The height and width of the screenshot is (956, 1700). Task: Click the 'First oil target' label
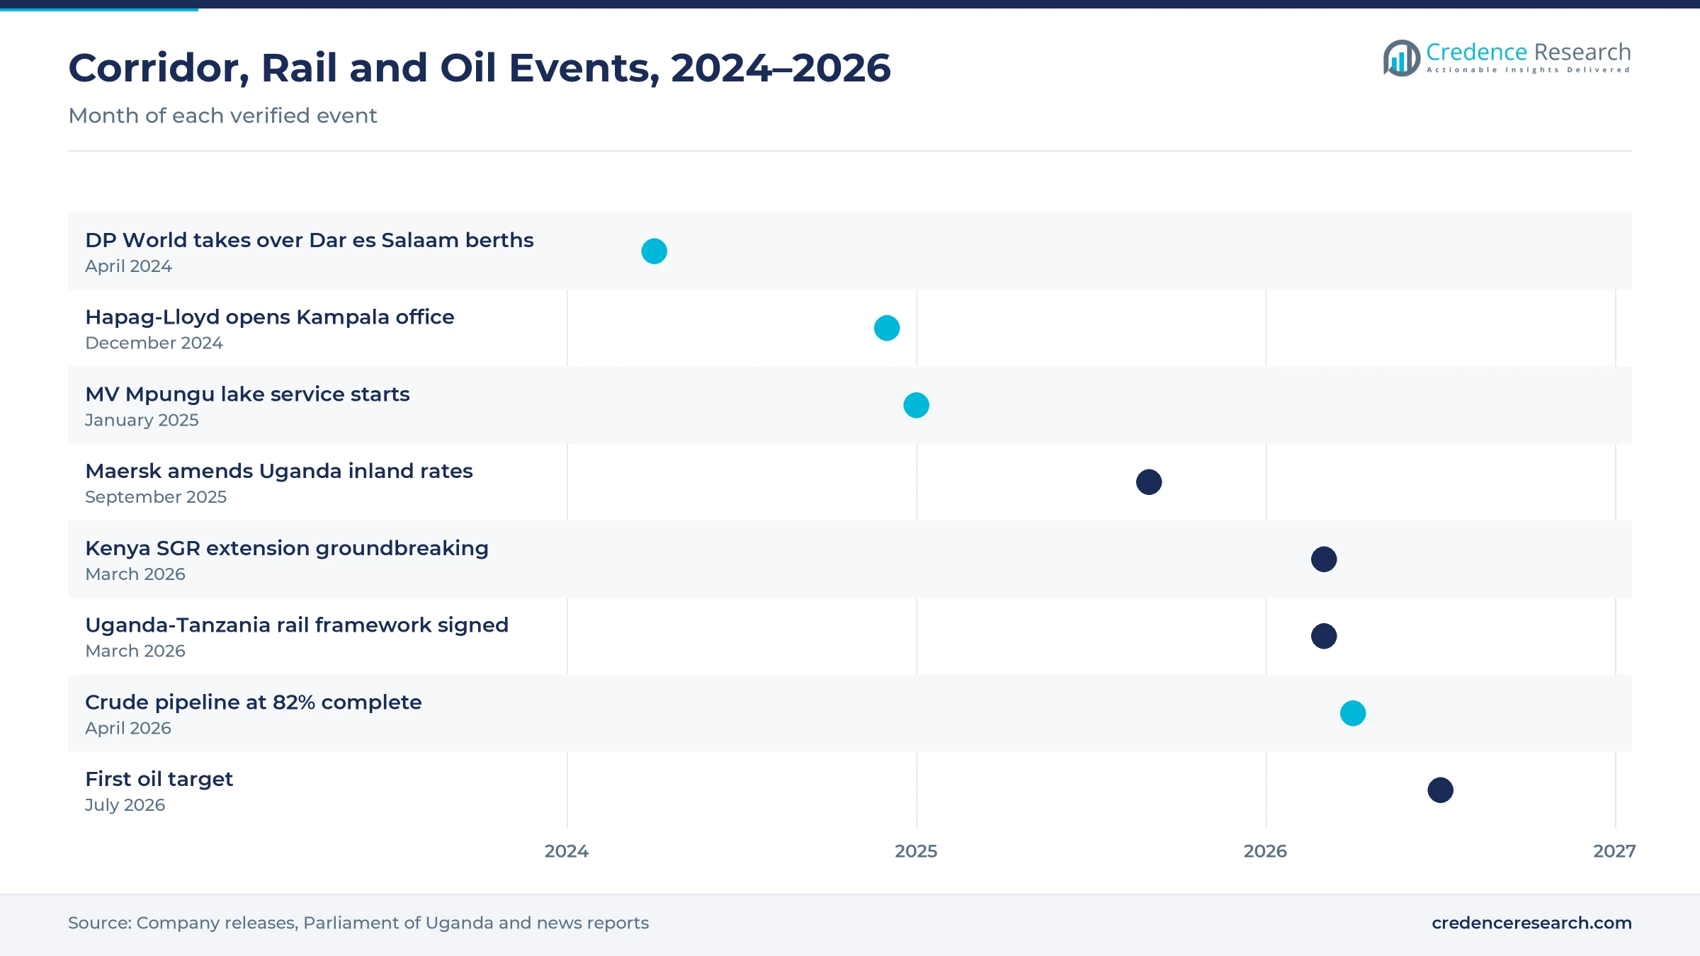(x=159, y=780)
